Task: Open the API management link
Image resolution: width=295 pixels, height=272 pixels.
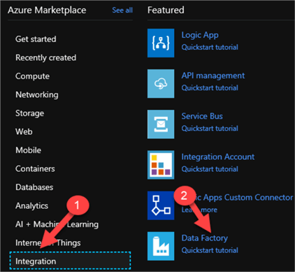Action: coord(213,76)
